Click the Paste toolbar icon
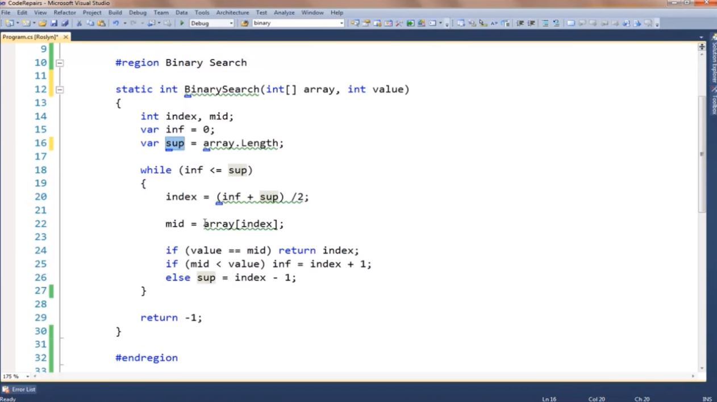Image resolution: width=717 pixels, height=402 pixels. click(102, 23)
